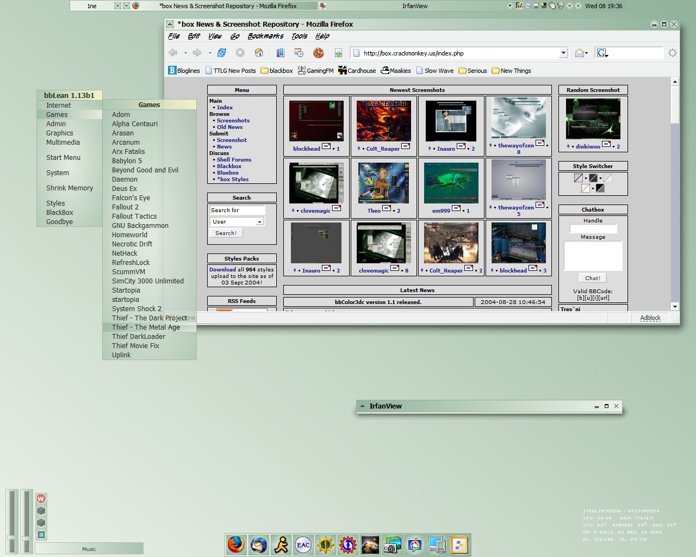The width and height of the screenshot is (696, 557).
Task: Click the mail envelope toolbar icon
Action: [x=579, y=53]
